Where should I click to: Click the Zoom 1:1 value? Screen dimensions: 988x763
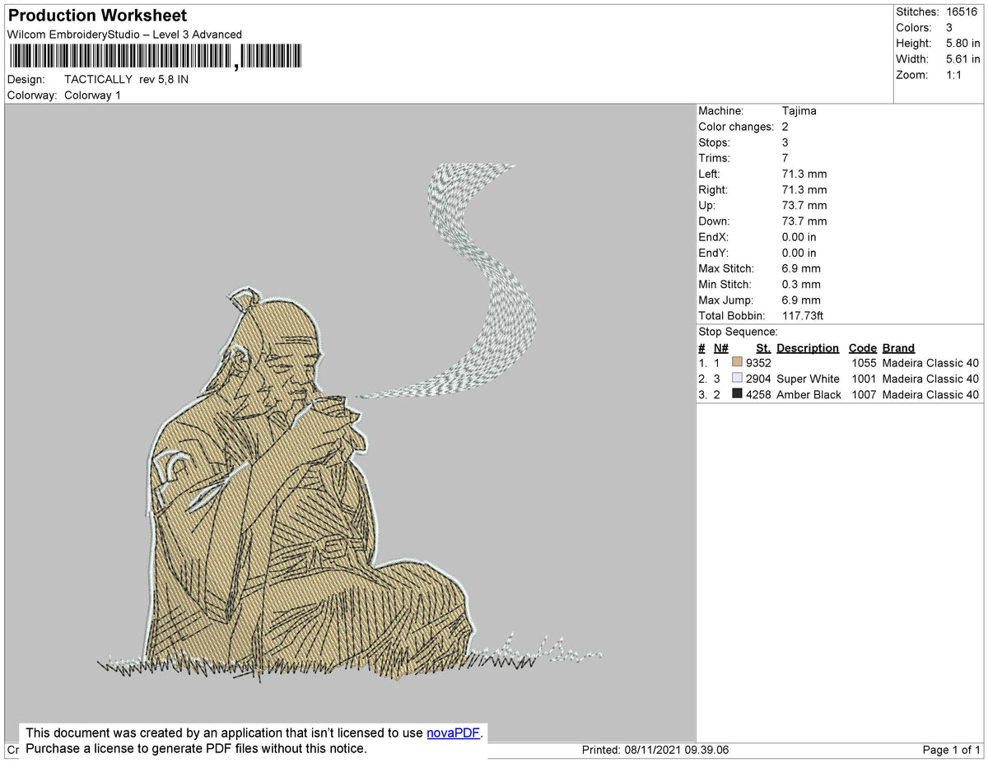(x=953, y=75)
